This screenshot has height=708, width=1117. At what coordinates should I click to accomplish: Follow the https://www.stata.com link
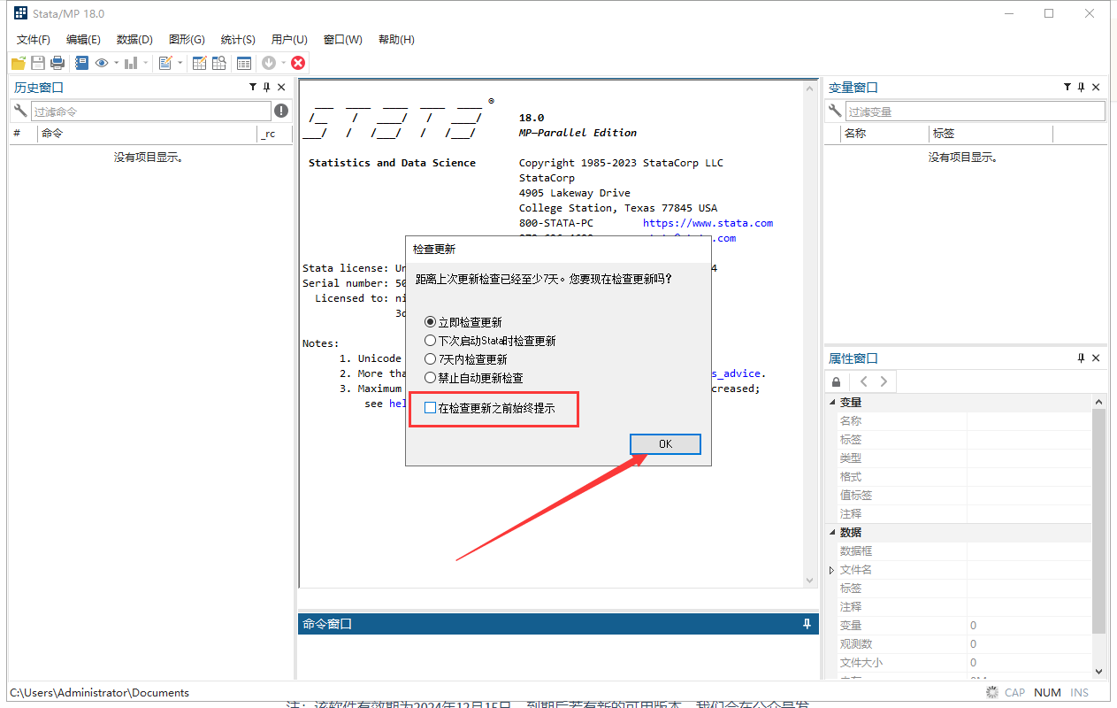tap(708, 222)
